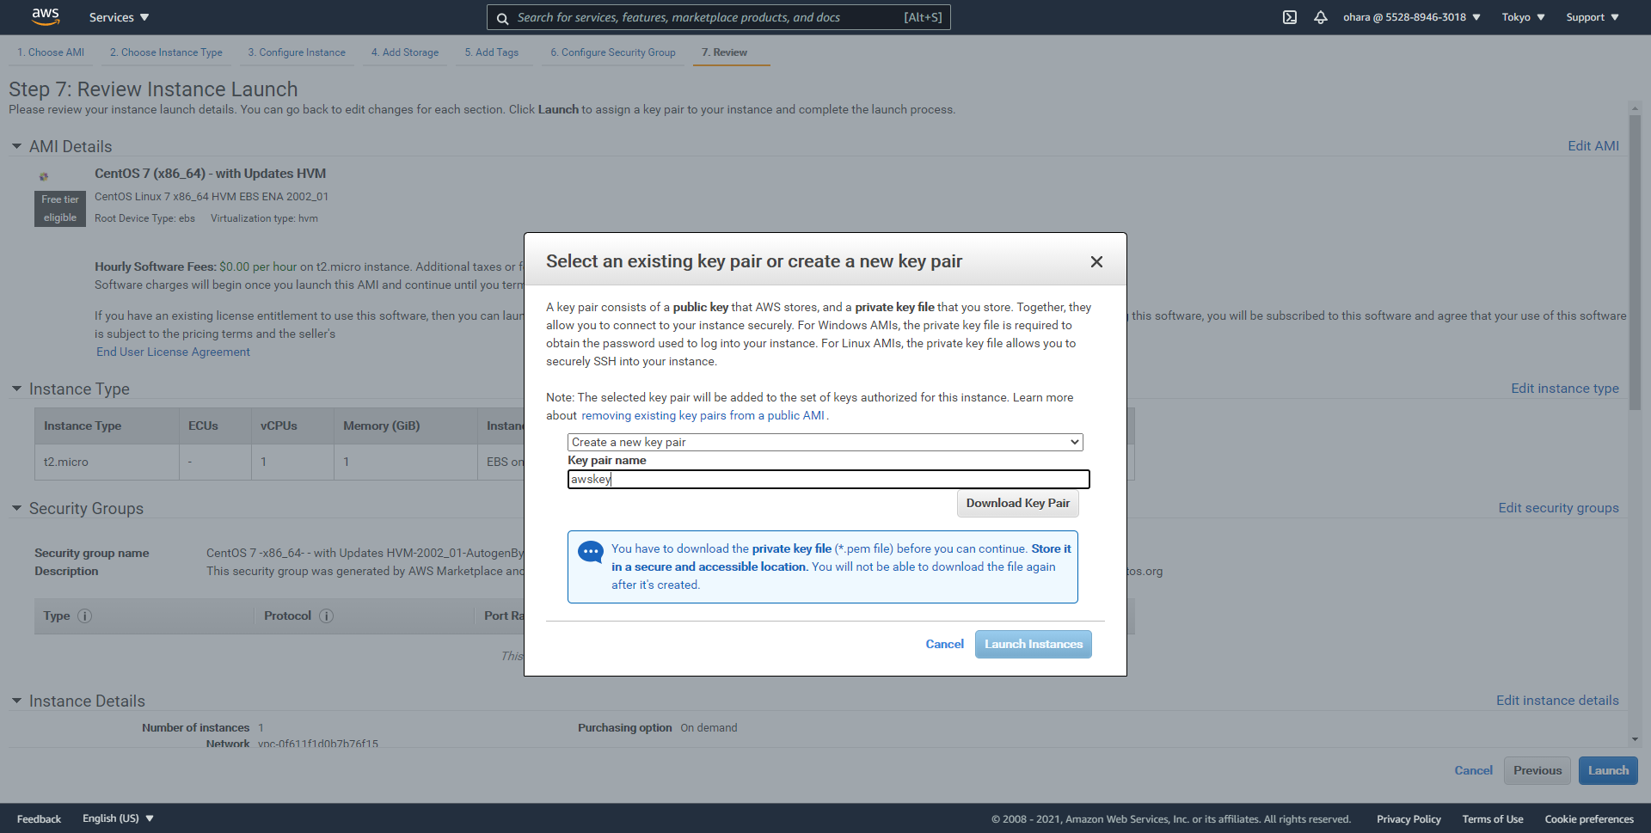Click the Previous button
Image resolution: width=1651 pixels, height=833 pixels.
coord(1537,770)
